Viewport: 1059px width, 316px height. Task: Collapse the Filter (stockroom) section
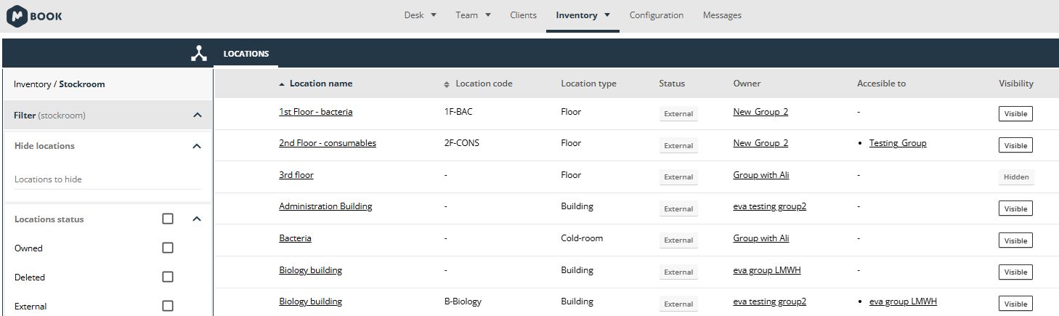(197, 116)
